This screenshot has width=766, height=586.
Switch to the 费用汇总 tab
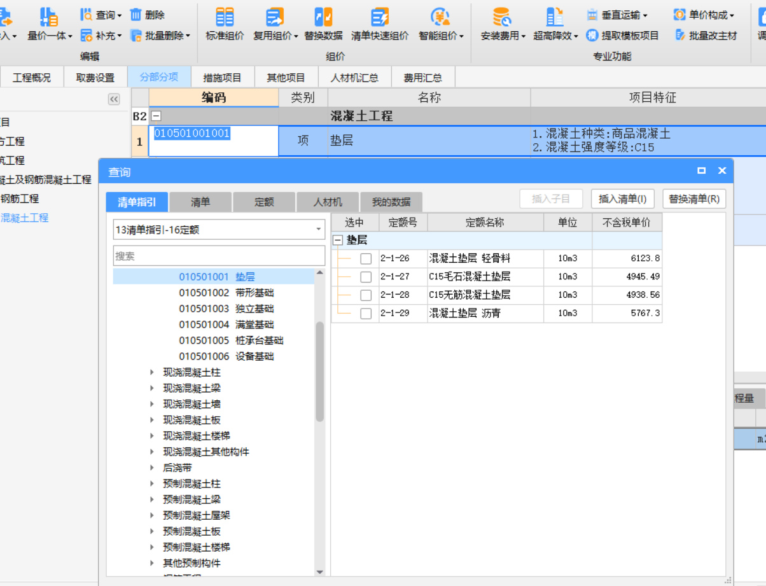pyautogui.click(x=423, y=78)
